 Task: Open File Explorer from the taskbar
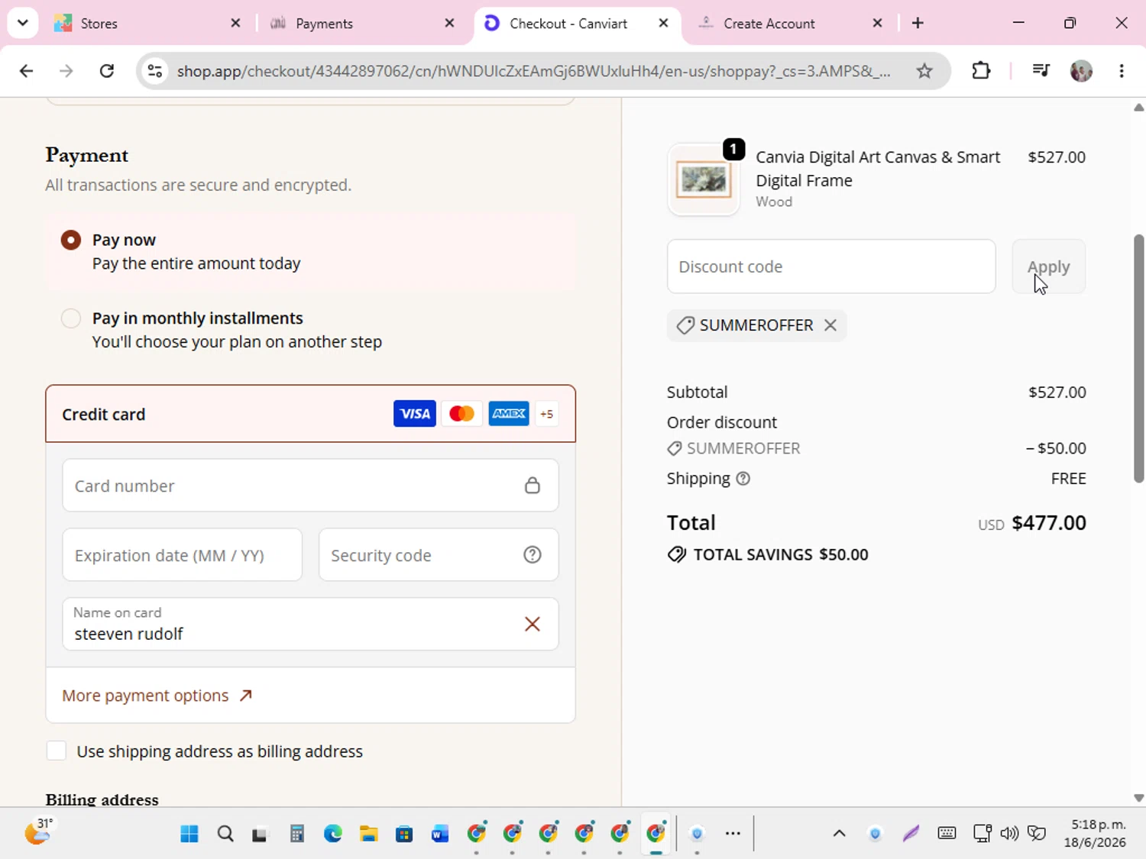tap(369, 834)
